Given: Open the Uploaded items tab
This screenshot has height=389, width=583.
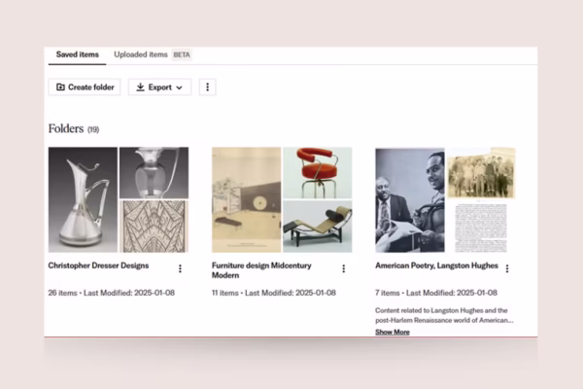Looking at the screenshot, I should (141, 54).
